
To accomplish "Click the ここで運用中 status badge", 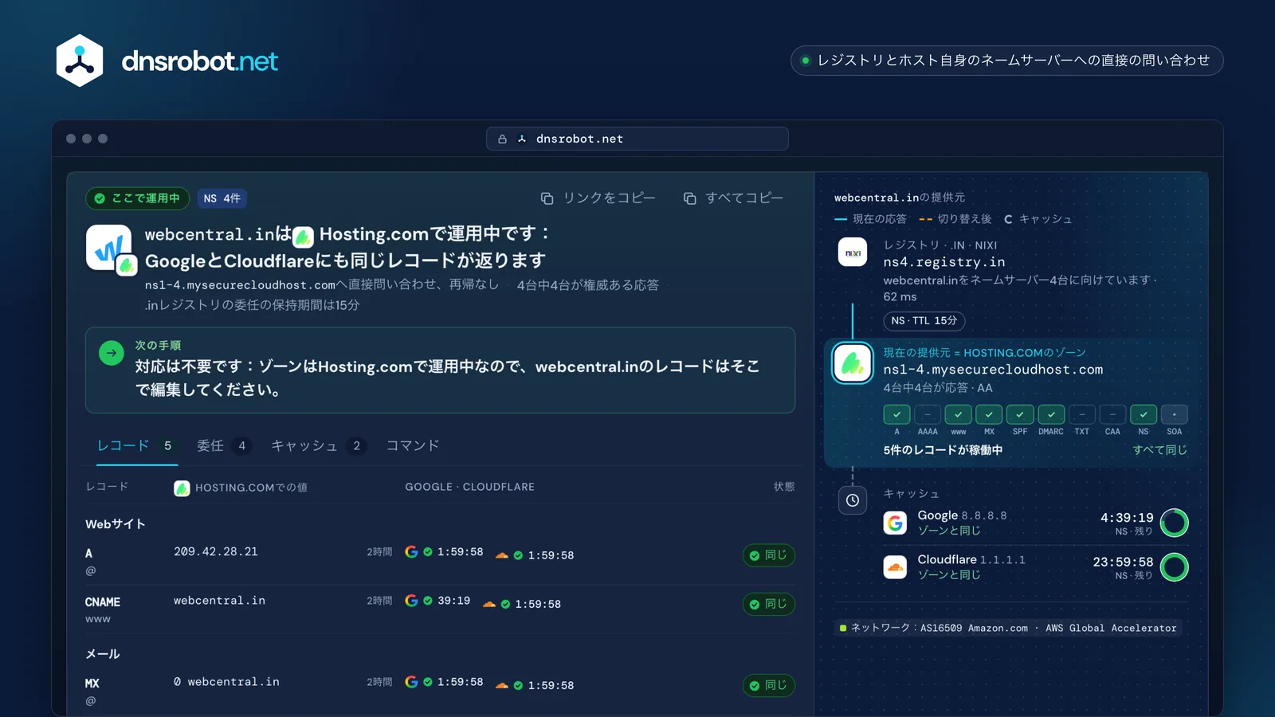I will click(x=137, y=198).
